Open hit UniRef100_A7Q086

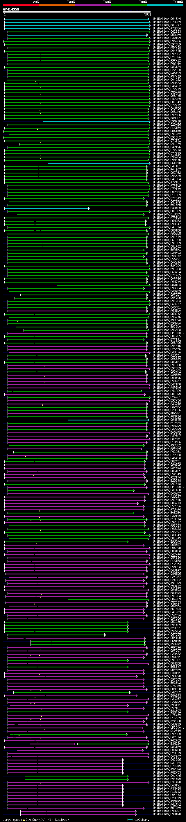[x=167, y=28]
